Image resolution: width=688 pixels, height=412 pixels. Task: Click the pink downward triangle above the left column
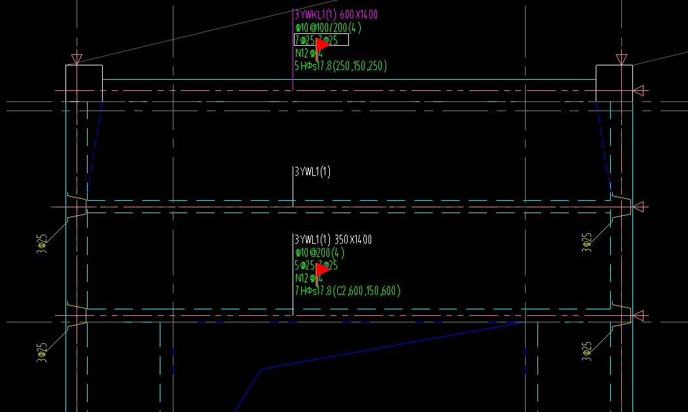[77, 59]
